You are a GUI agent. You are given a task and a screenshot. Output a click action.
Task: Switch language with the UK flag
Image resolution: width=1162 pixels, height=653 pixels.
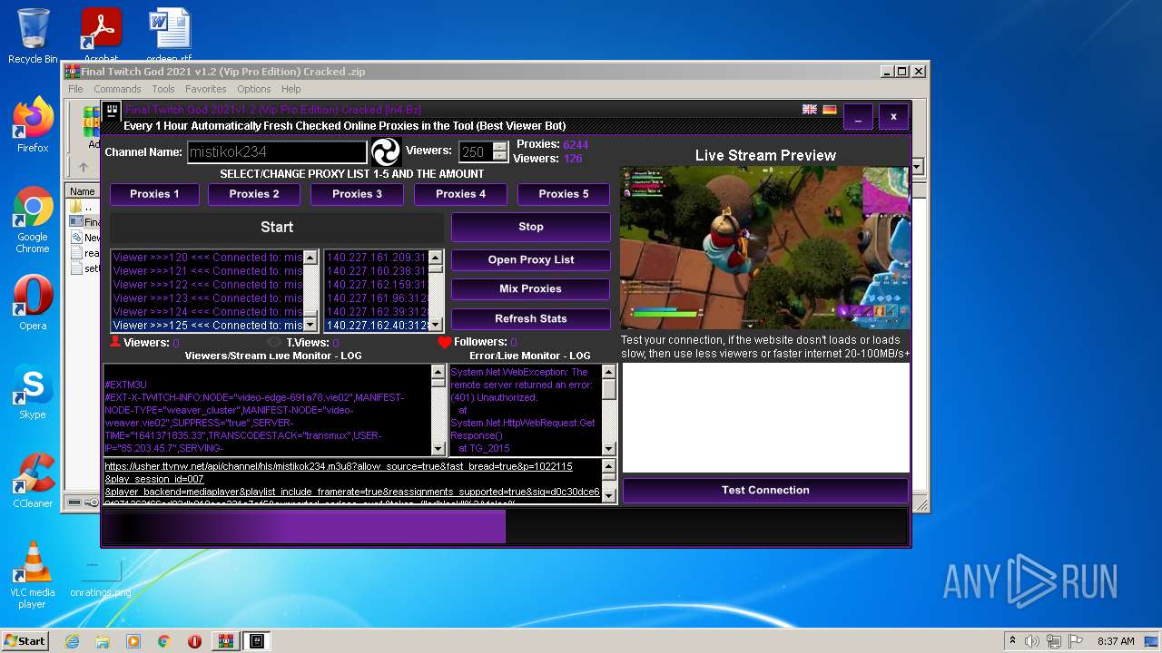tap(810, 110)
